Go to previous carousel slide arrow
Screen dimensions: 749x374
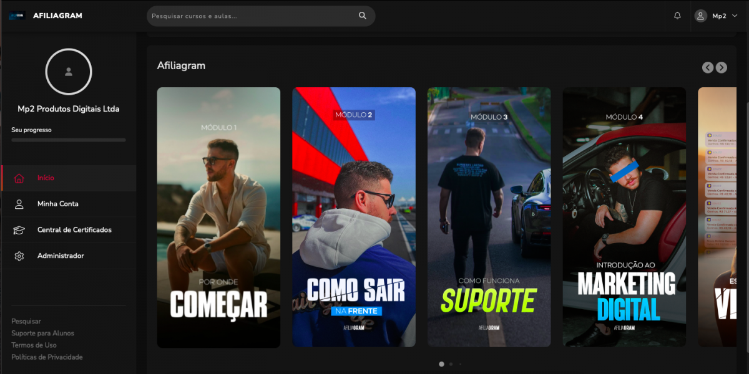pyautogui.click(x=707, y=67)
